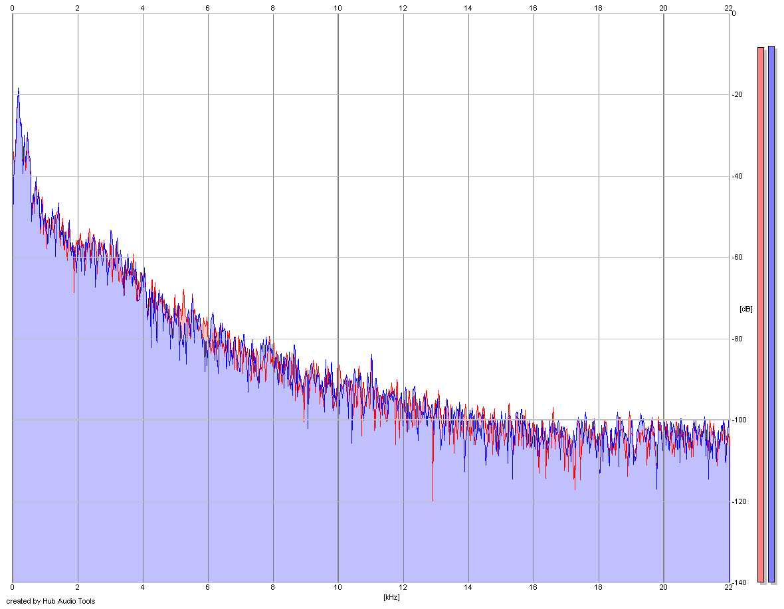Screen dimensions: 784x609
Task: Click the -80 dB axis label
Action: [x=738, y=339]
